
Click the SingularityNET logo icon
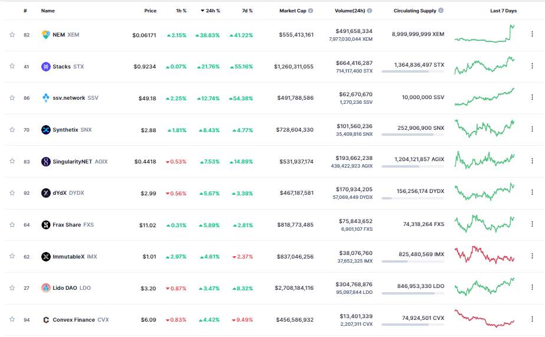[x=46, y=161]
